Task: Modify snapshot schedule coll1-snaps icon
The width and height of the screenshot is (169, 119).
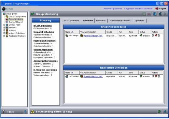Action: coord(153,35)
